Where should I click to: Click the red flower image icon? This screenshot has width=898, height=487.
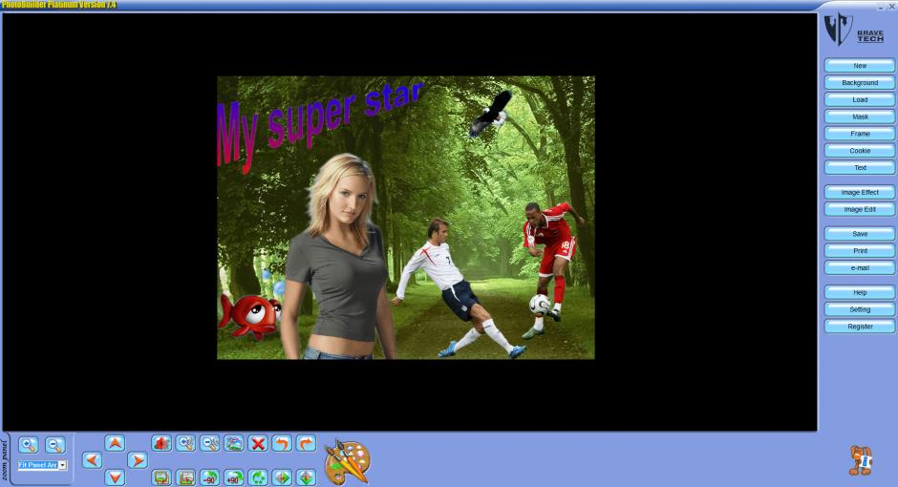161,443
